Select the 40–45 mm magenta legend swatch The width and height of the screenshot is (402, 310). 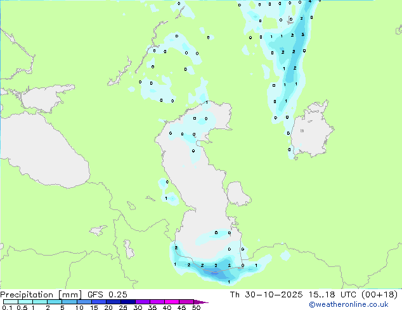point(172,302)
